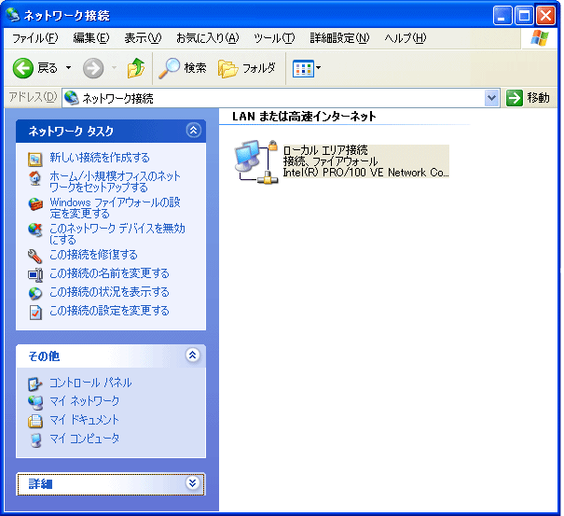Open the お気に入り(A) menu
Viewport: 564px width, 516px height.
point(207,38)
